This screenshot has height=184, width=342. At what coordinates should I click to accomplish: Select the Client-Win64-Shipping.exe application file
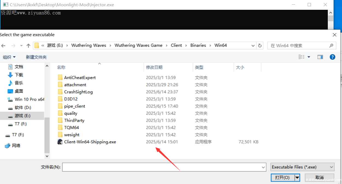click(90, 142)
